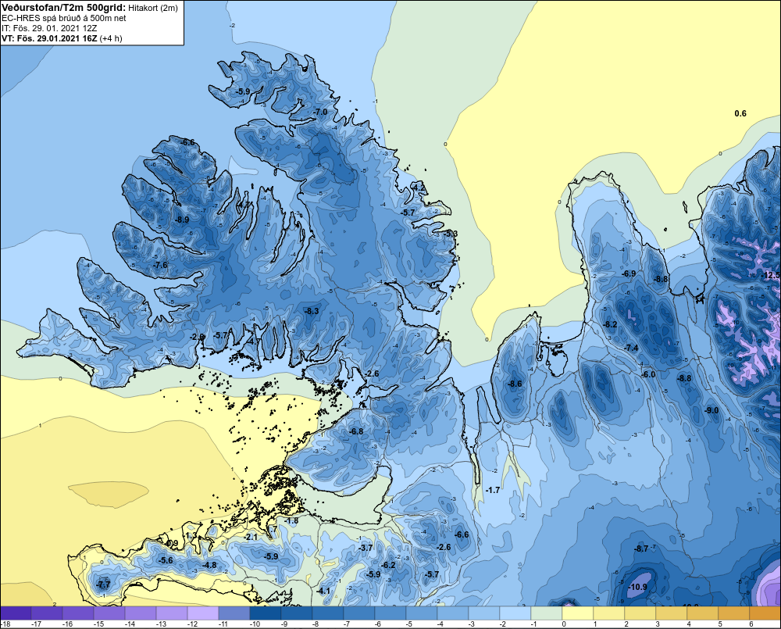Select the legend swatch labeled -6
The width and height of the screenshot is (781, 629).
click(x=390, y=613)
